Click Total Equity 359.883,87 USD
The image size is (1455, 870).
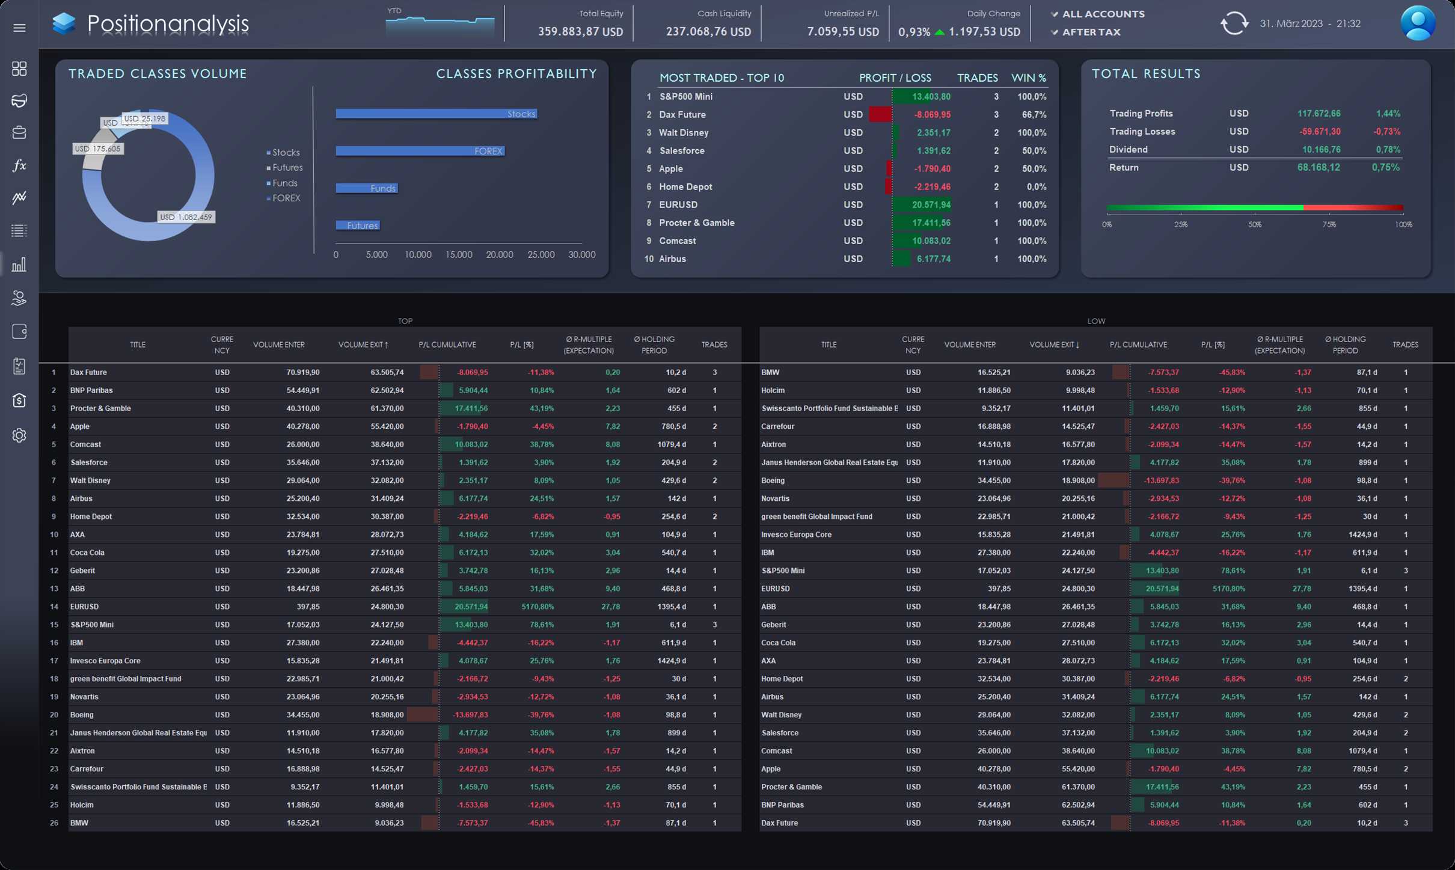pos(580,31)
